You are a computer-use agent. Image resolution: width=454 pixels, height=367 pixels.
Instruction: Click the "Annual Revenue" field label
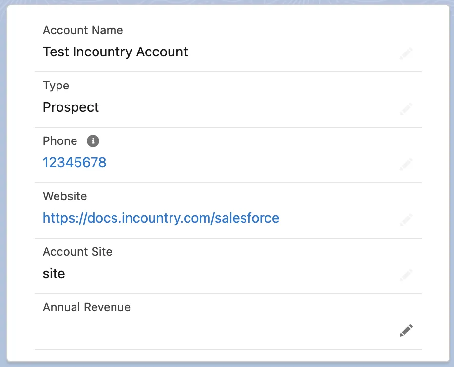click(x=87, y=307)
